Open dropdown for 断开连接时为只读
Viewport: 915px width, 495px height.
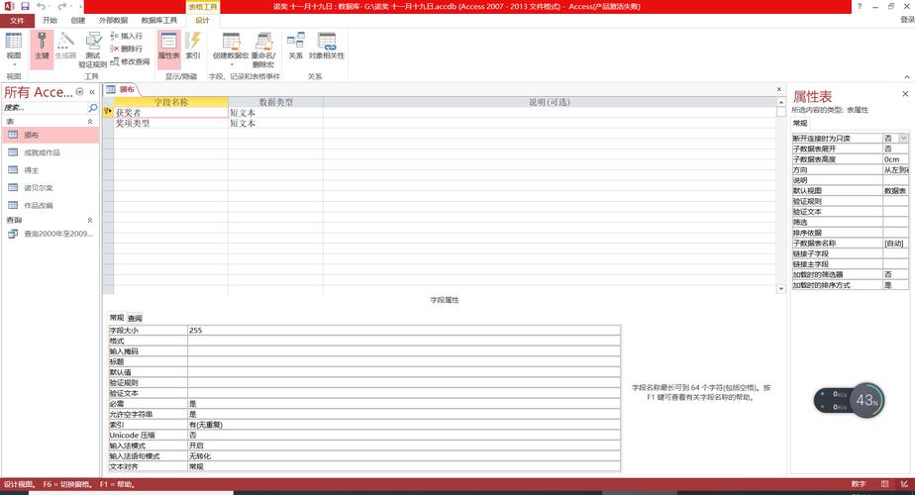[x=903, y=139]
